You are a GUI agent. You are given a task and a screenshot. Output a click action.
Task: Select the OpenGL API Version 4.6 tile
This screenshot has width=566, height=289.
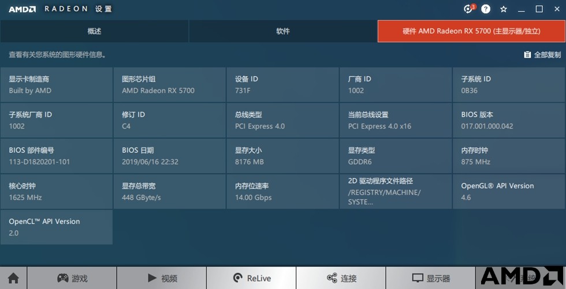509,192
